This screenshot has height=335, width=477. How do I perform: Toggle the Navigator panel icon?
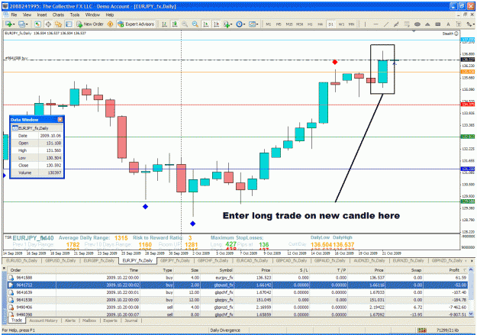pos(58,24)
